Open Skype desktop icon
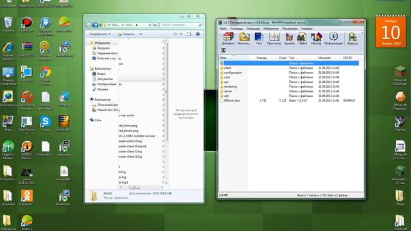This screenshot has height=231, width=411. [x=46, y=124]
